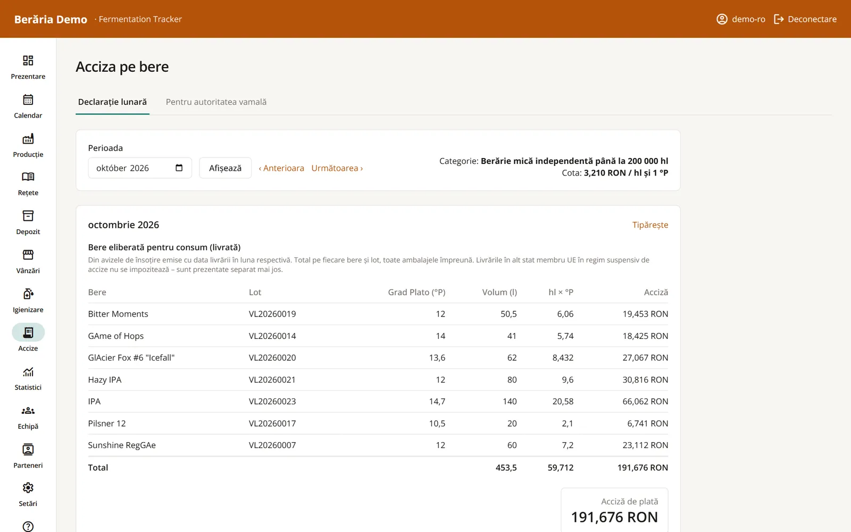Open the Parteneri contacts icon
The width and height of the screenshot is (851, 532).
tap(28, 449)
